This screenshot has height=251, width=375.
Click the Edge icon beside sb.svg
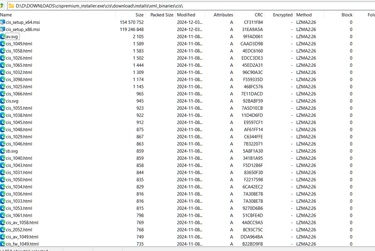3,151
